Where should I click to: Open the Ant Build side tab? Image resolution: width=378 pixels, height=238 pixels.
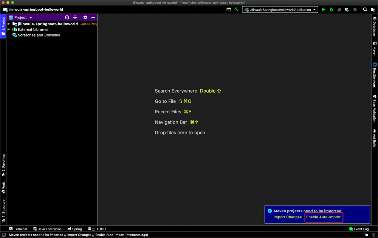tap(374, 138)
